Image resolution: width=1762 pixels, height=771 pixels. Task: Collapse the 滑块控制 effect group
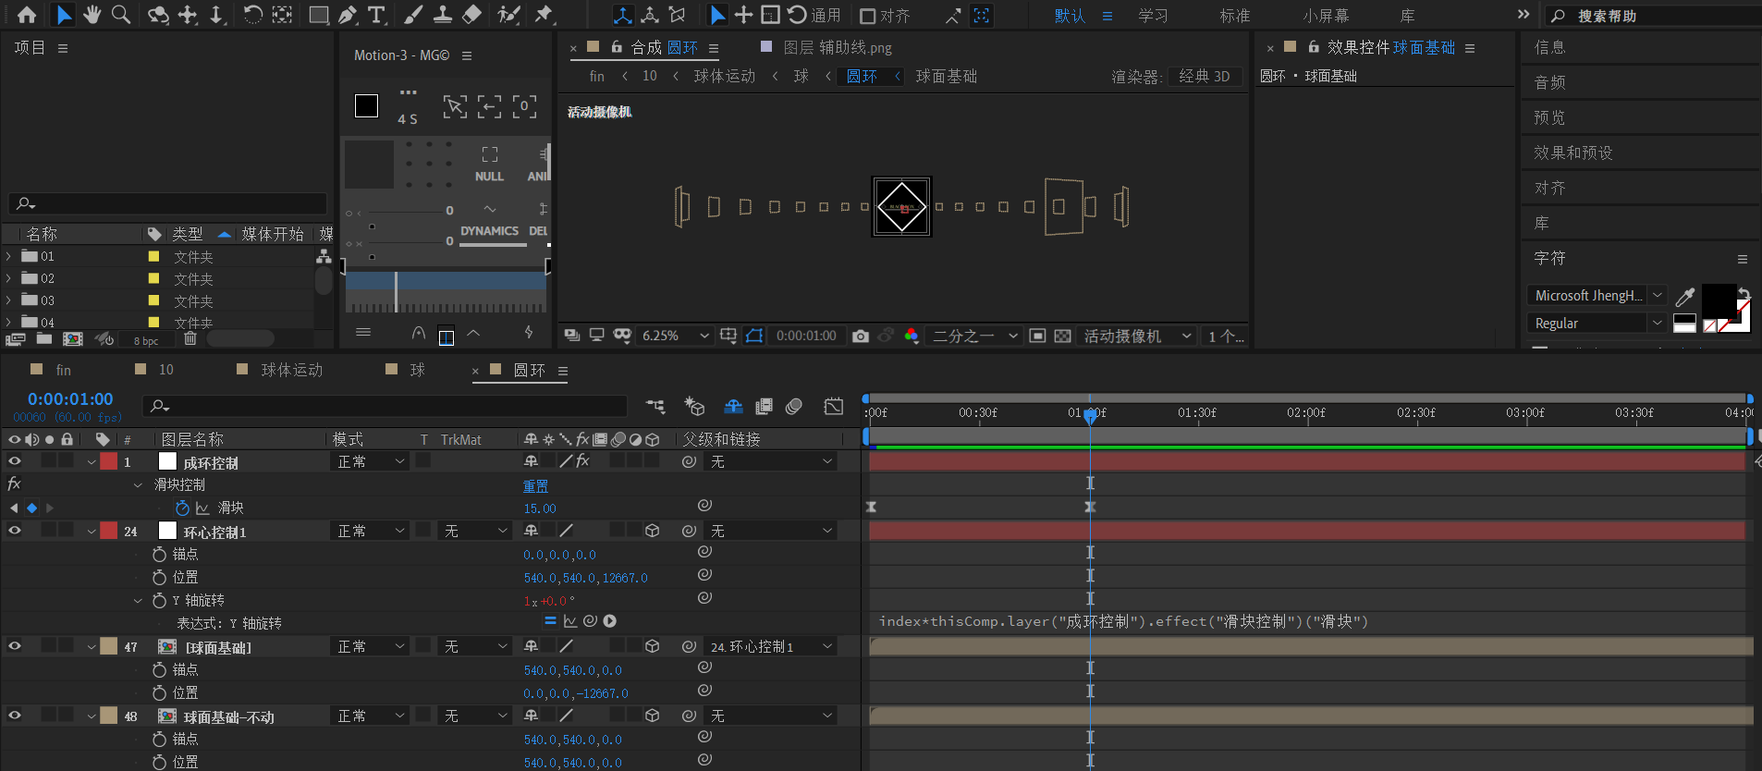tap(138, 484)
